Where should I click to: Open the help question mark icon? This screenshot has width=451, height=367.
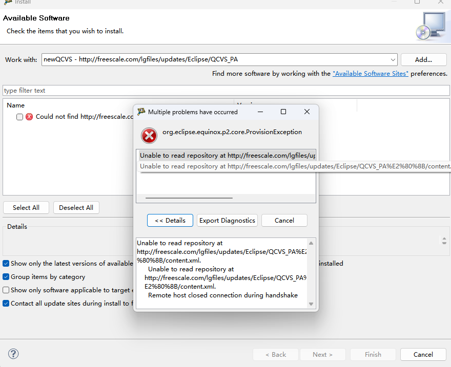(x=13, y=354)
